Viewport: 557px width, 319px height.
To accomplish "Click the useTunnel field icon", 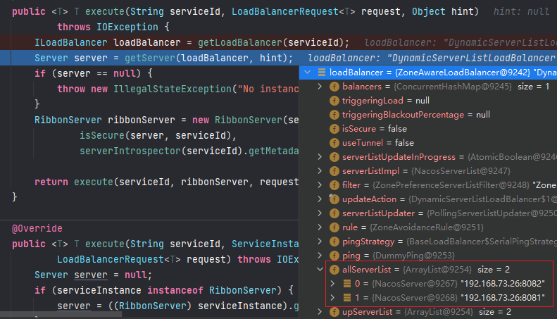I will [x=334, y=143].
